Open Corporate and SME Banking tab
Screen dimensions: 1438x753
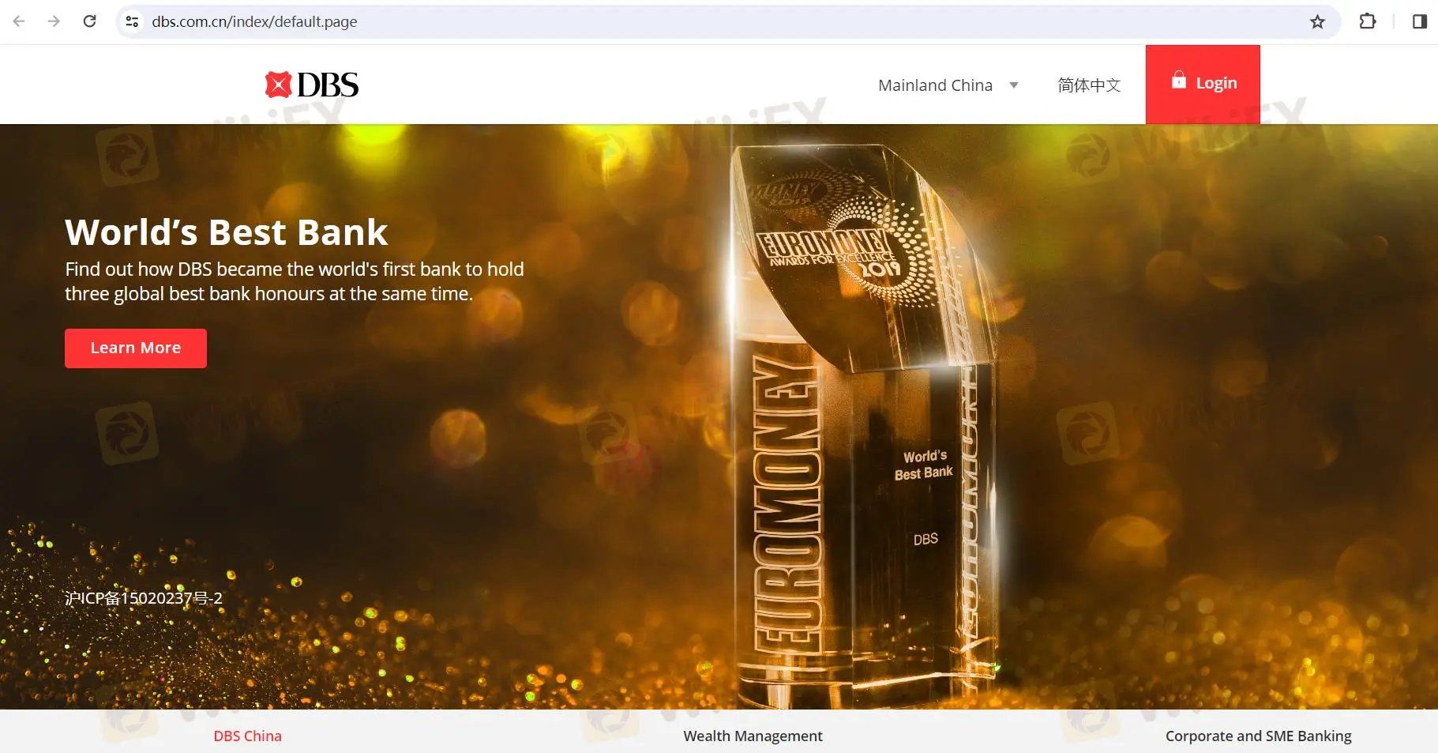click(x=1258, y=736)
